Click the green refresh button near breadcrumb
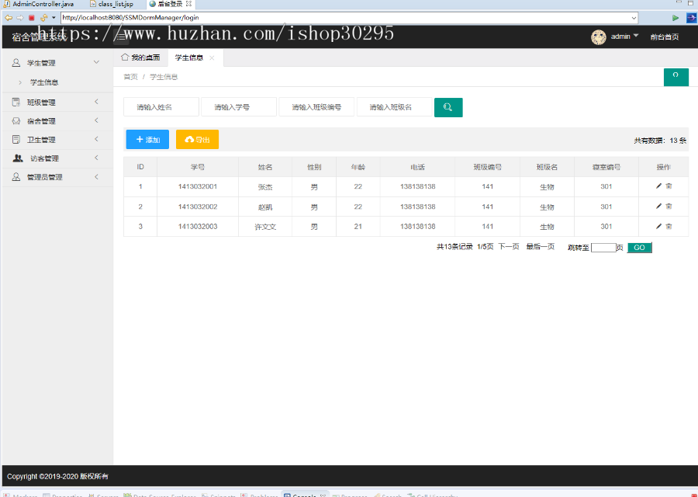 [676, 76]
